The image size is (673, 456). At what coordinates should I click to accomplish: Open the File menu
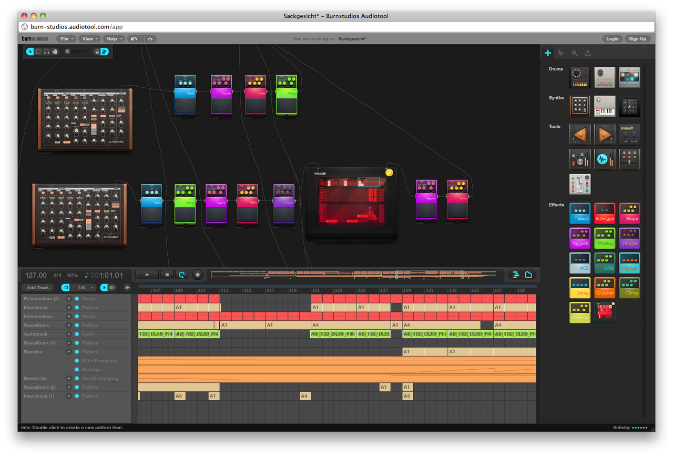pos(66,39)
